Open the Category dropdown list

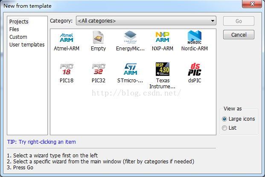146,21
